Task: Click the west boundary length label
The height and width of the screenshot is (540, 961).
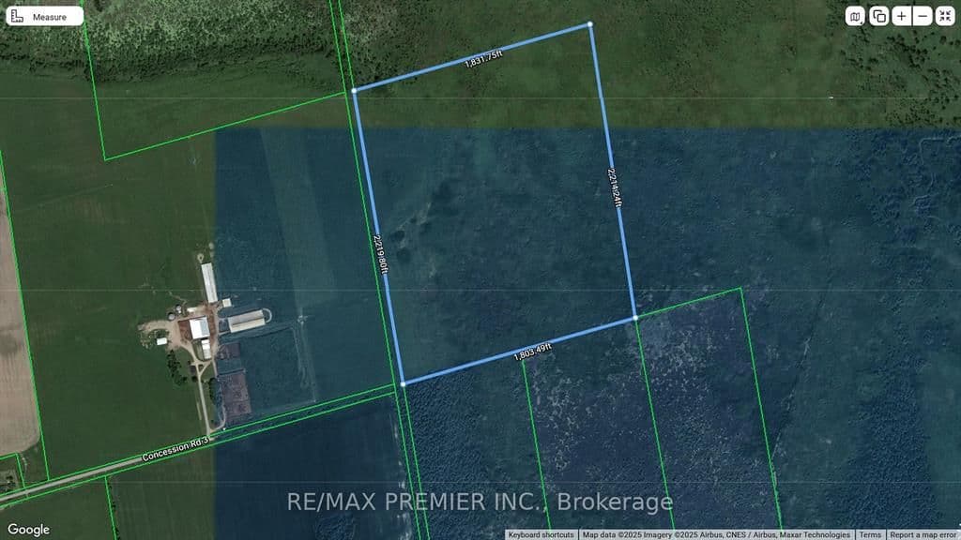Action: [x=380, y=253]
